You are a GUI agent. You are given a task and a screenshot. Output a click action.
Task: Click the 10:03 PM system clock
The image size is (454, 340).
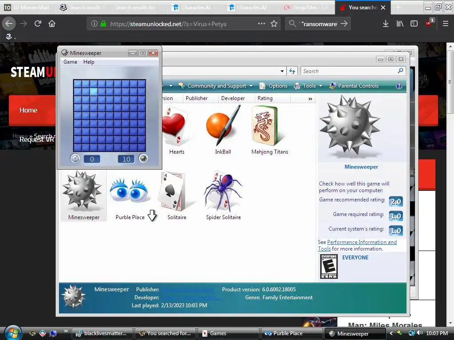click(x=437, y=333)
